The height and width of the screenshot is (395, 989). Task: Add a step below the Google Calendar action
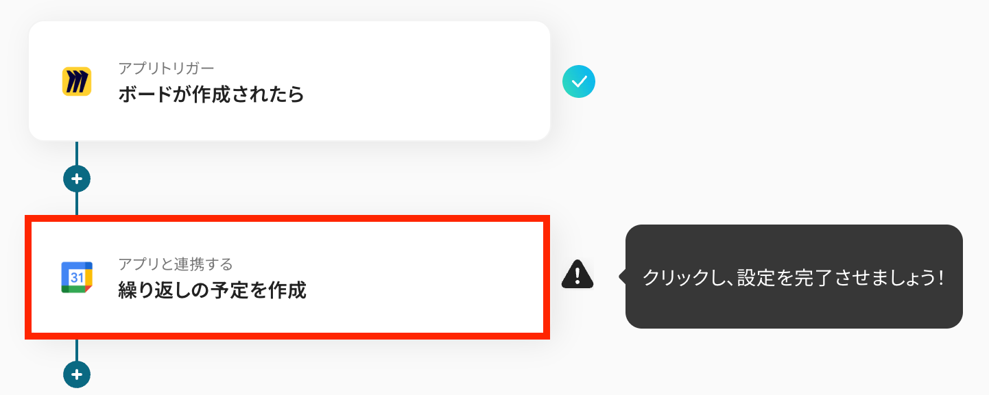tap(77, 374)
